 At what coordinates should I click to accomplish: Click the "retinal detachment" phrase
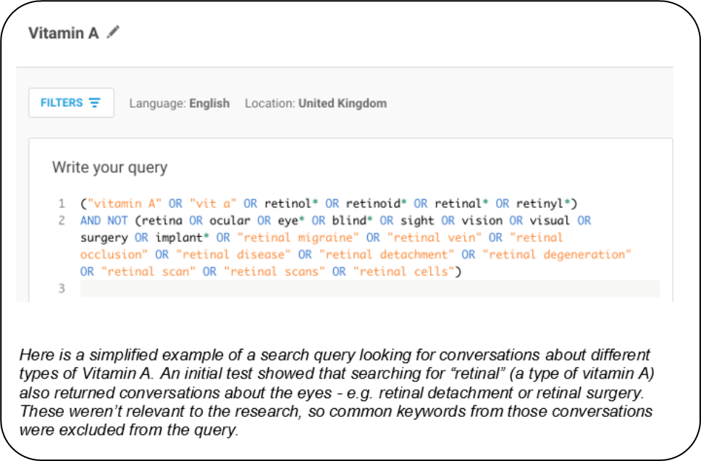[x=386, y=255]
